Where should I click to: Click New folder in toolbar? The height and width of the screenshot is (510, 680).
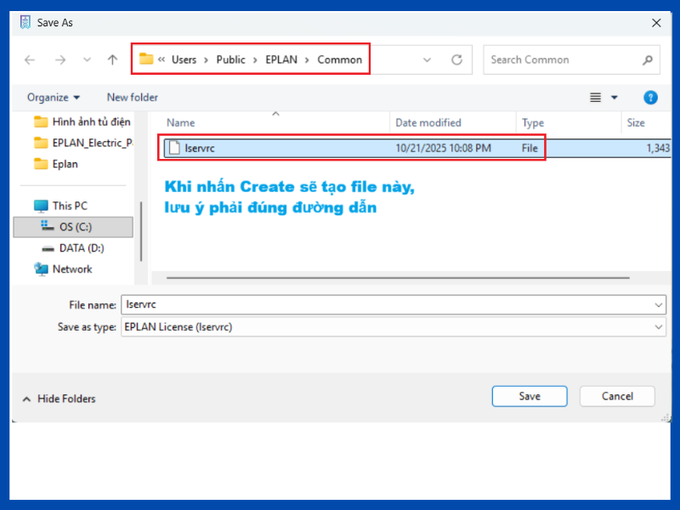(x=132, y=98)
